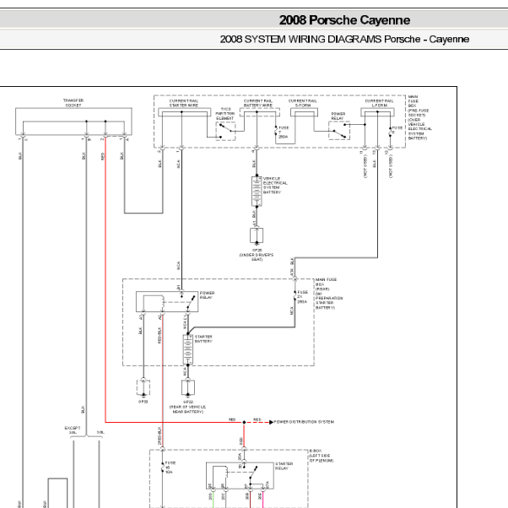Select the vehicle electrical system battery symbol

[x=257, y=192]
